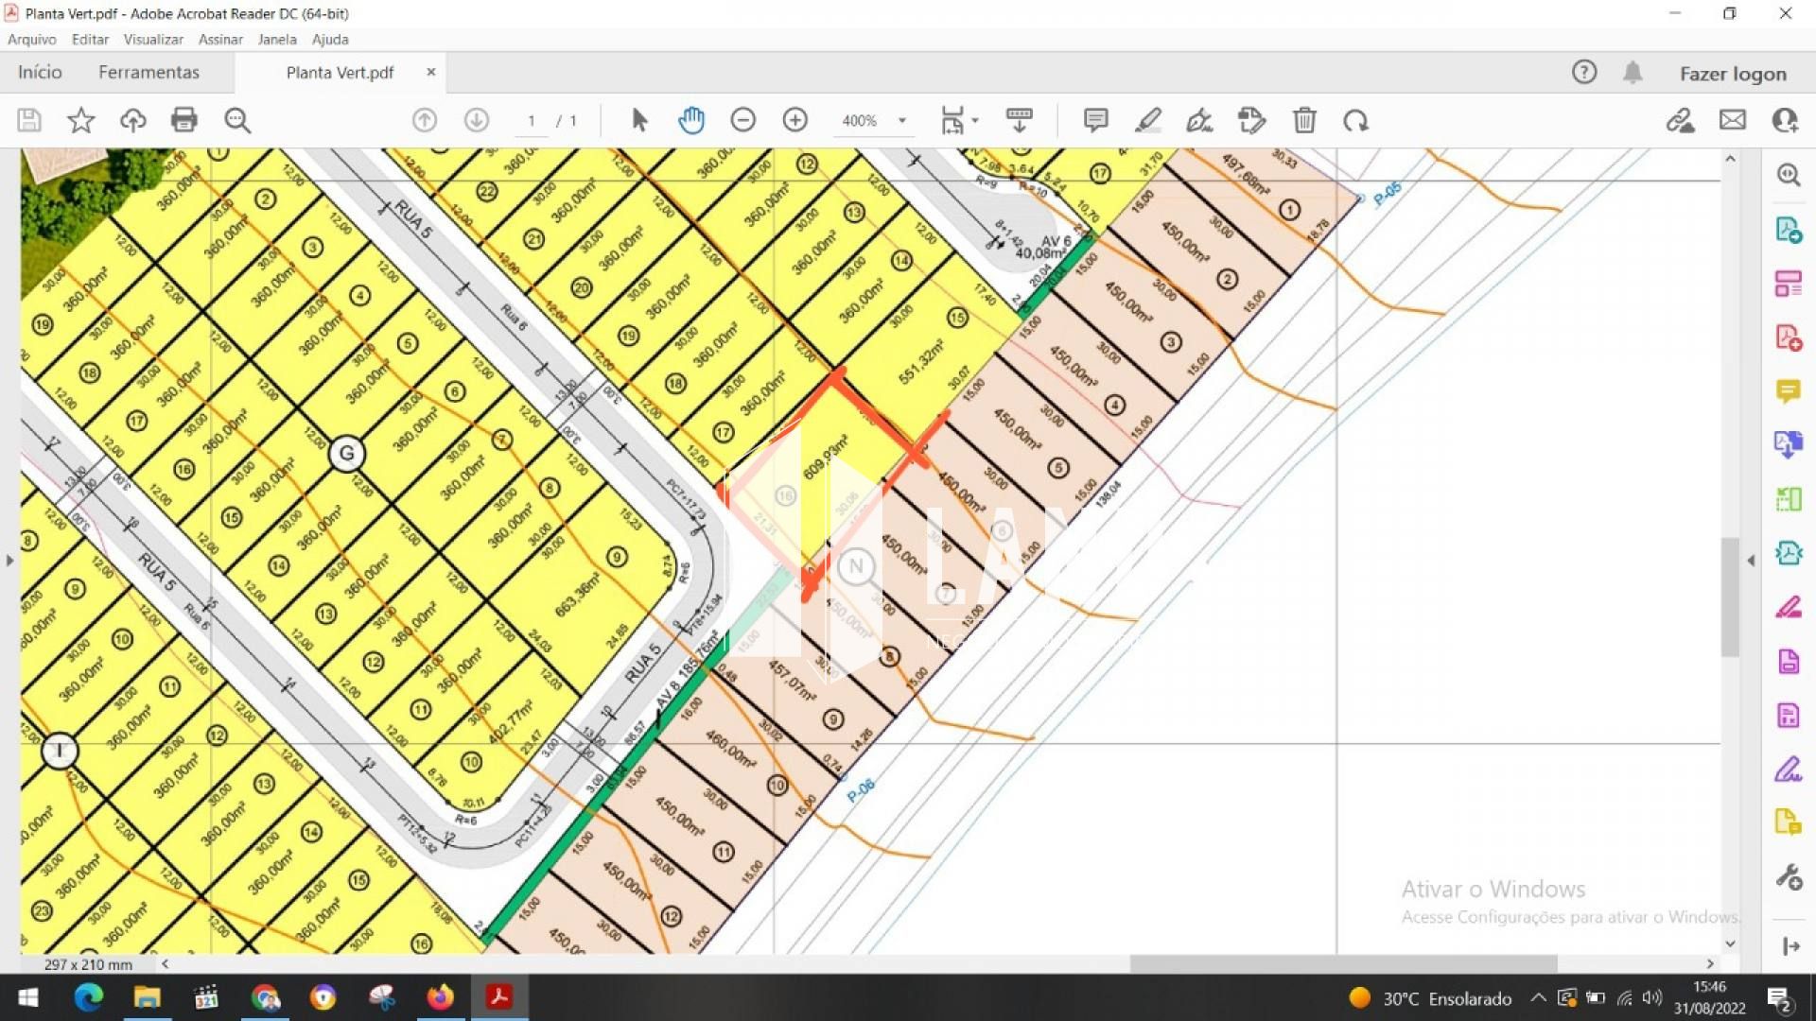Click the Fazer logon button
Screen dimensions: 1816x1021
(x=1733, y=74)
